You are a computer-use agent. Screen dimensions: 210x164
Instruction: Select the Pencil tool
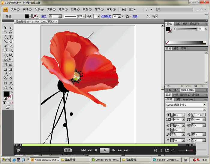pyautogui.click(x=10, y=46)
